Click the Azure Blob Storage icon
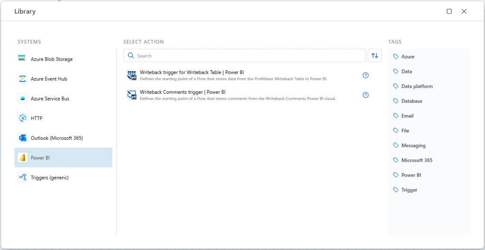 [x=22, y=58]
